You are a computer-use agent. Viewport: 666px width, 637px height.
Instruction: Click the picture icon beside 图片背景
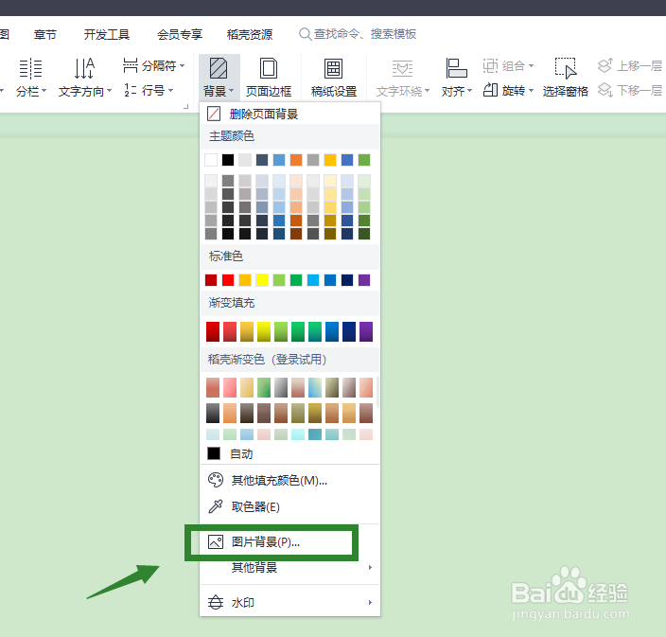pyautogui.click(x=216, y=541)
